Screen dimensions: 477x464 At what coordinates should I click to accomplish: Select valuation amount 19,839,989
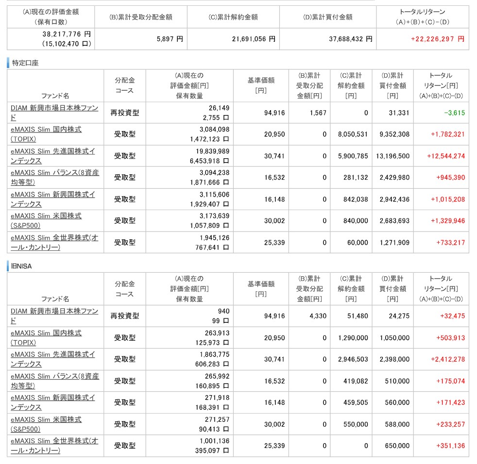point(212,151)
